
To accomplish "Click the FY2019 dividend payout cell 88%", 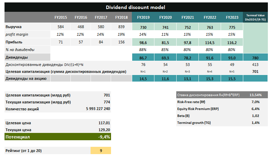I will (x=143, y=50).
